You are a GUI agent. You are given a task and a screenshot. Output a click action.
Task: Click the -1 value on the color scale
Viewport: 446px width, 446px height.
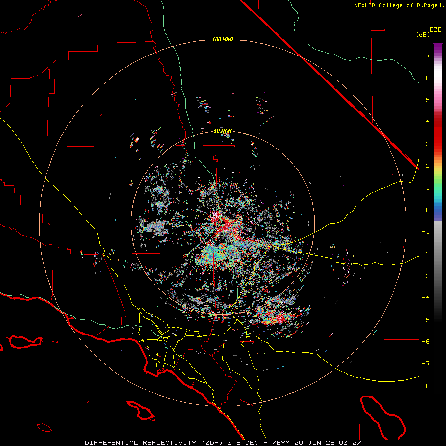click(x=426, y=232)
